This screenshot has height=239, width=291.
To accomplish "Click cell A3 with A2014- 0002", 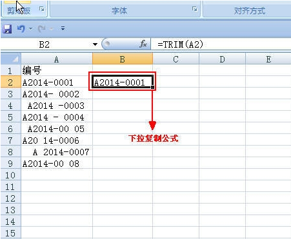I will (x=57, y=93).
